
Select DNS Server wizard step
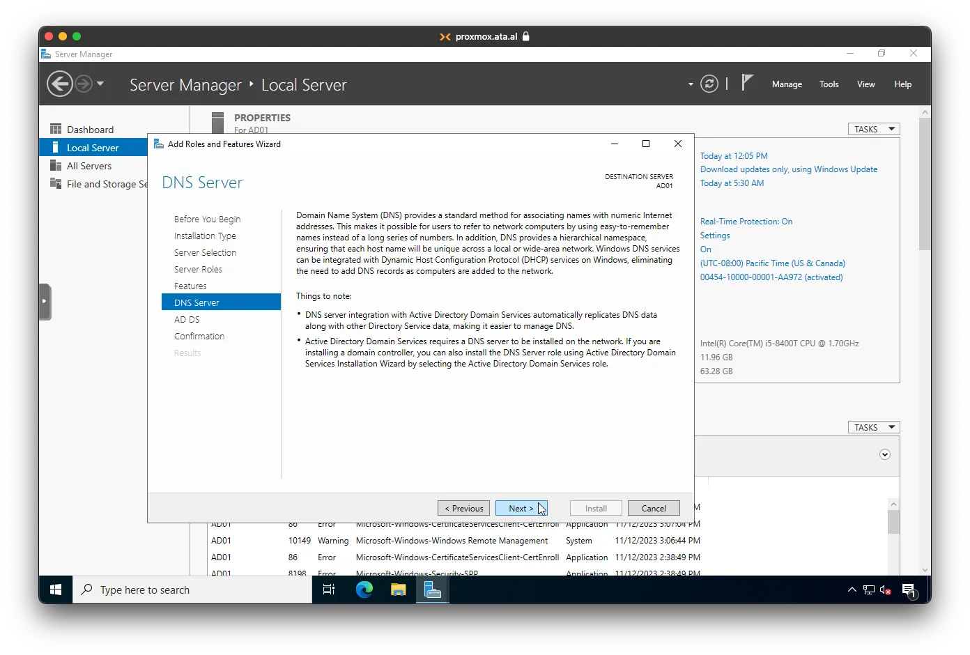point(221,302)
